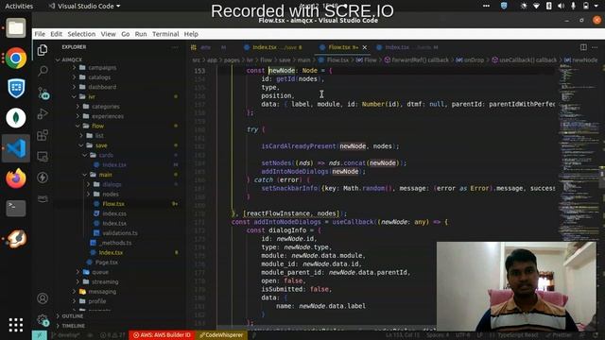The width and height of the screenshot is (605, 340).
Task: Collapse the ivr folder
Action: 92,96
